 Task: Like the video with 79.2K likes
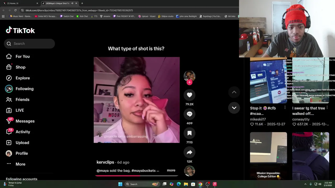(189, 95)
